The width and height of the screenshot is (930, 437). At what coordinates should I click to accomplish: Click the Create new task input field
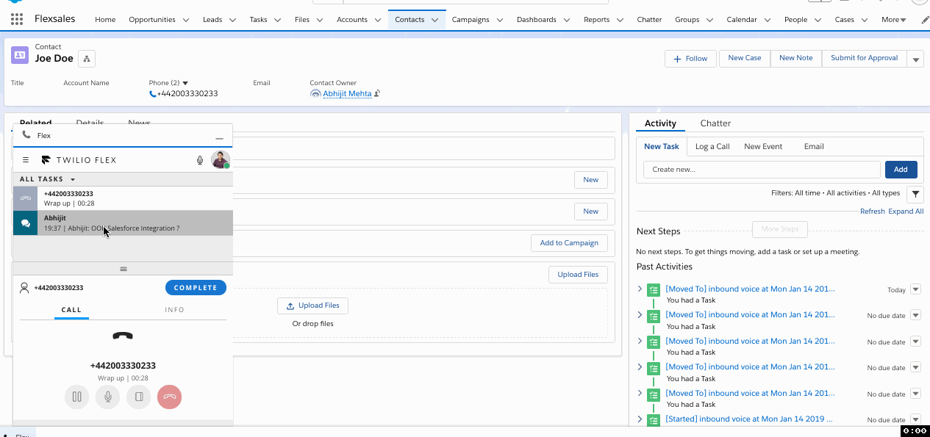(762, 170)
